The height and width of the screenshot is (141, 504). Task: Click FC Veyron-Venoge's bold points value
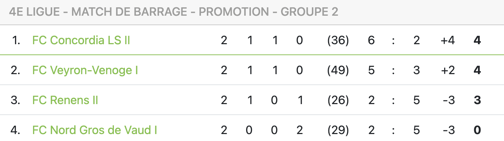click(477, 70)
